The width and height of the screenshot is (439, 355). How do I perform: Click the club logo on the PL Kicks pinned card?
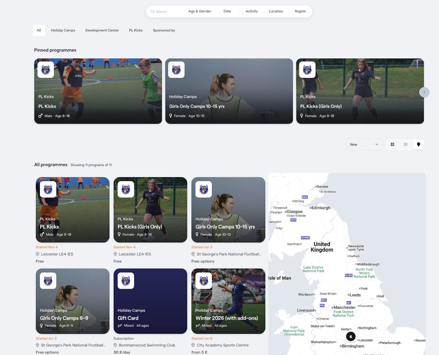point(45,69)
